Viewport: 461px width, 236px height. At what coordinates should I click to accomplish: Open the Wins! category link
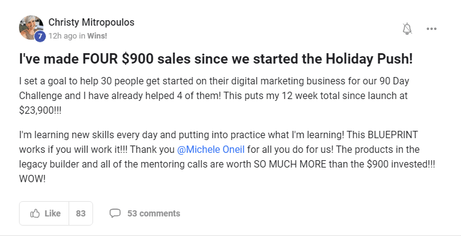(97, 36)
